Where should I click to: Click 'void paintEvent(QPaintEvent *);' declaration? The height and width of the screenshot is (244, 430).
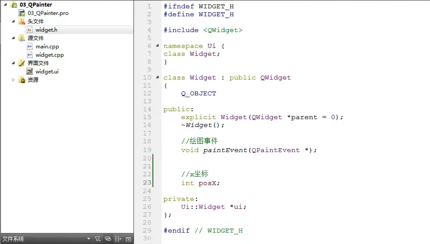click(249, 150)
